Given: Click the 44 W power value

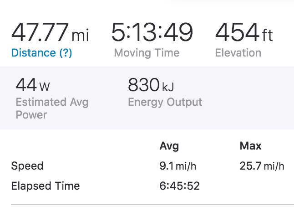Looking at the screenshot, I should point(33,85).
